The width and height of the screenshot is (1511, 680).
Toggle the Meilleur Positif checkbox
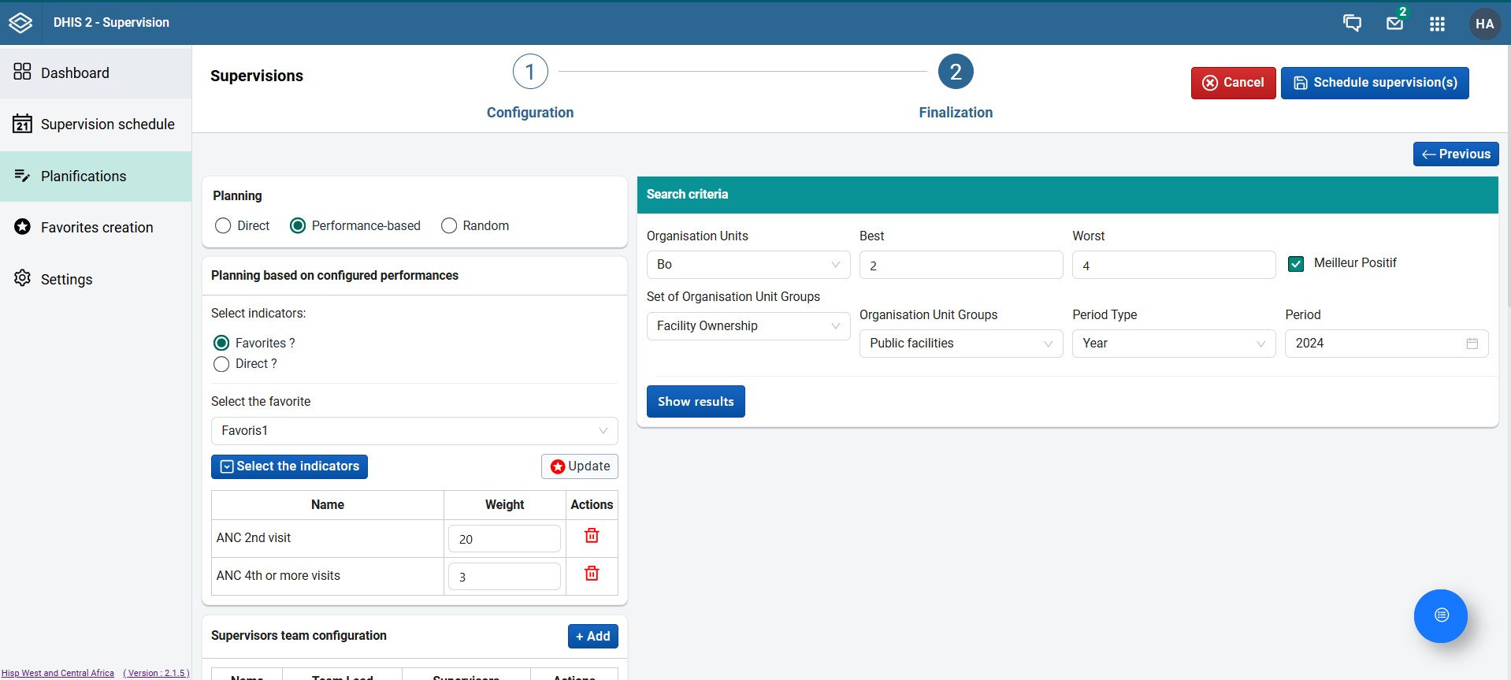click(x=1296, y=264)
